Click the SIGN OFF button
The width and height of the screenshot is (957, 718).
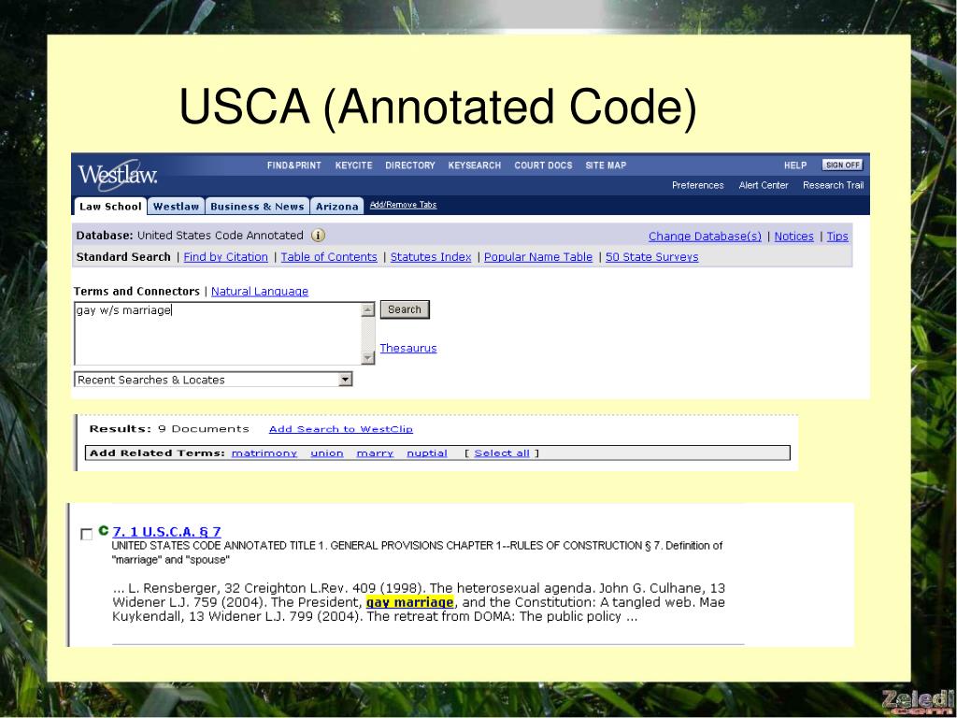[842, 165]
